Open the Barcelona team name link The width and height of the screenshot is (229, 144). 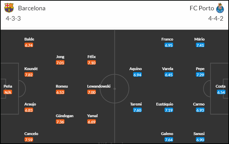pos(32,8)
